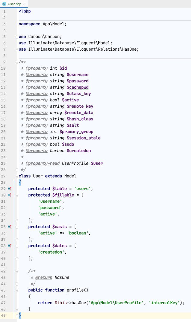Screen dimensions: 191x322
Task: Click '@property-read' annotation tag
Action: tap(43, 163)
